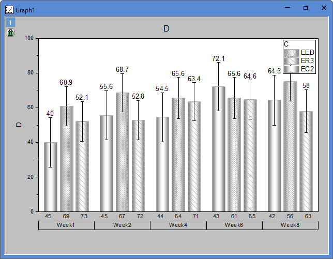Click Y axis tick label 100
This screenshot has width=333, height=259.
pos(29,38)
